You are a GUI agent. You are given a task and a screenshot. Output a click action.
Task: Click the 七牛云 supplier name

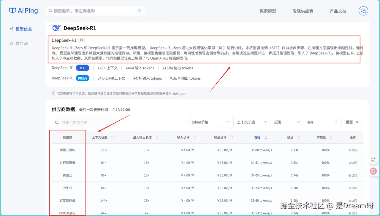click(67, 188)
